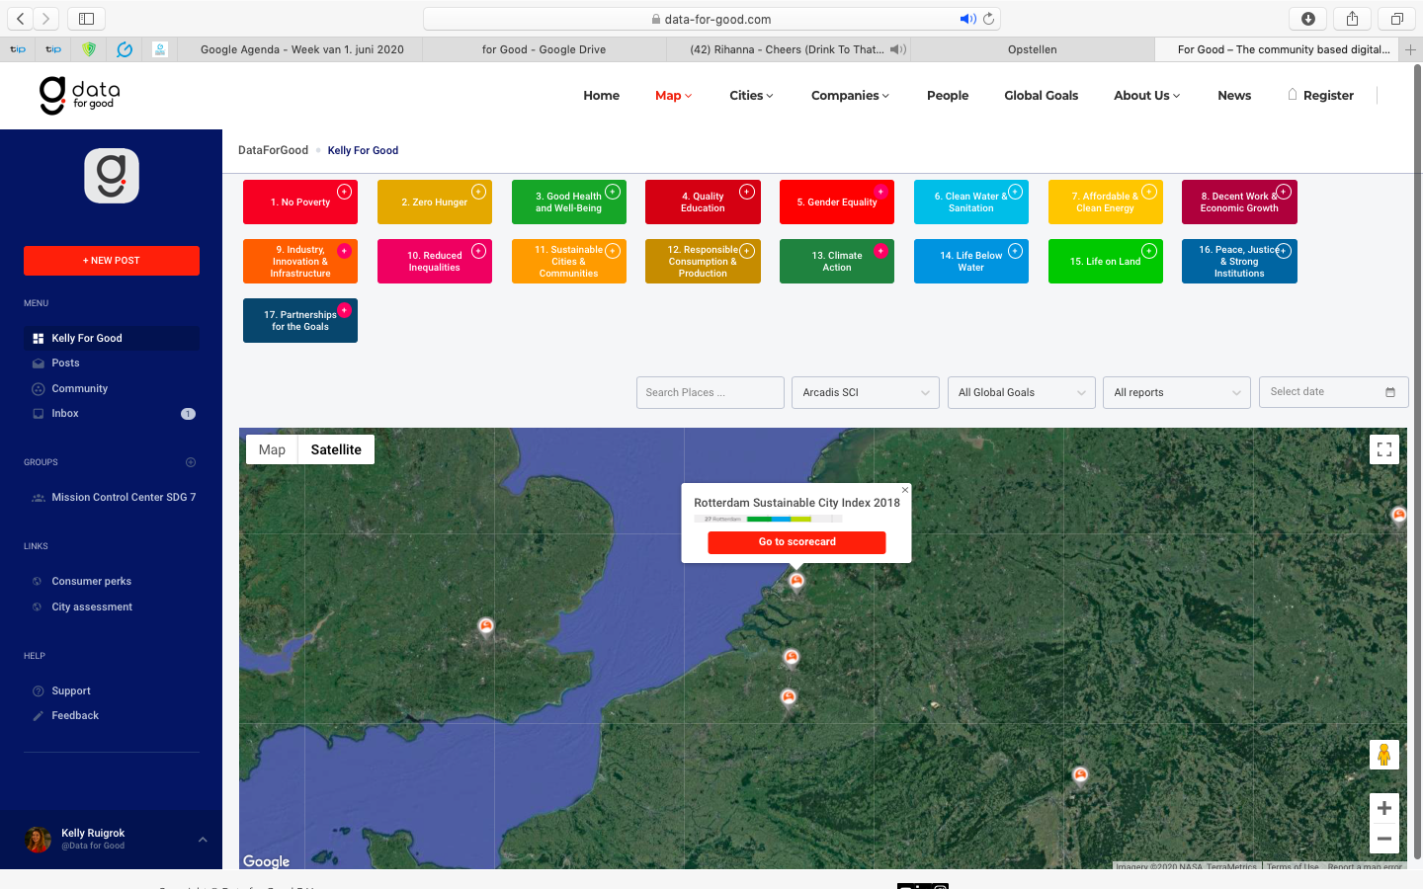Toggle the No Poverty goal circle
Viewport: 1423px width, 889px height.
pos(344,192)
